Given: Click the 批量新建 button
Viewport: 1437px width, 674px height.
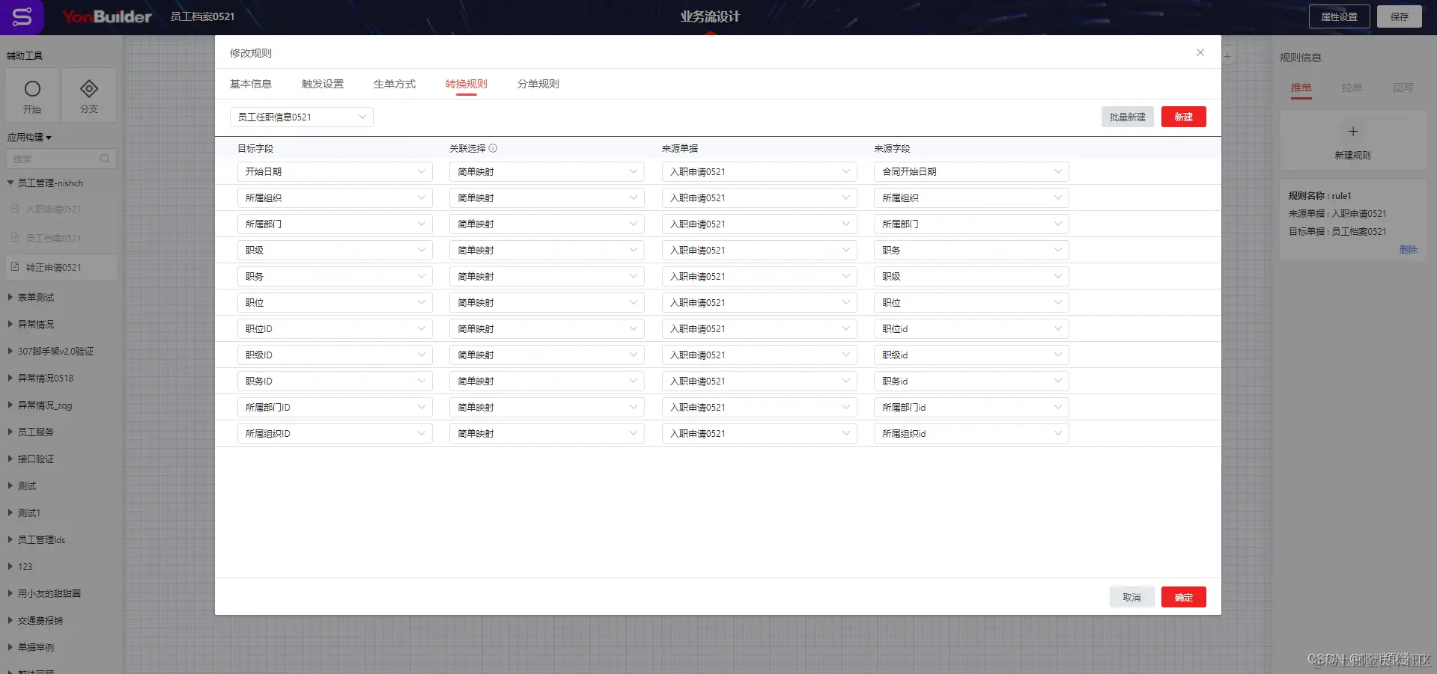Looking at the screenshot, I should pos(1127,117).
